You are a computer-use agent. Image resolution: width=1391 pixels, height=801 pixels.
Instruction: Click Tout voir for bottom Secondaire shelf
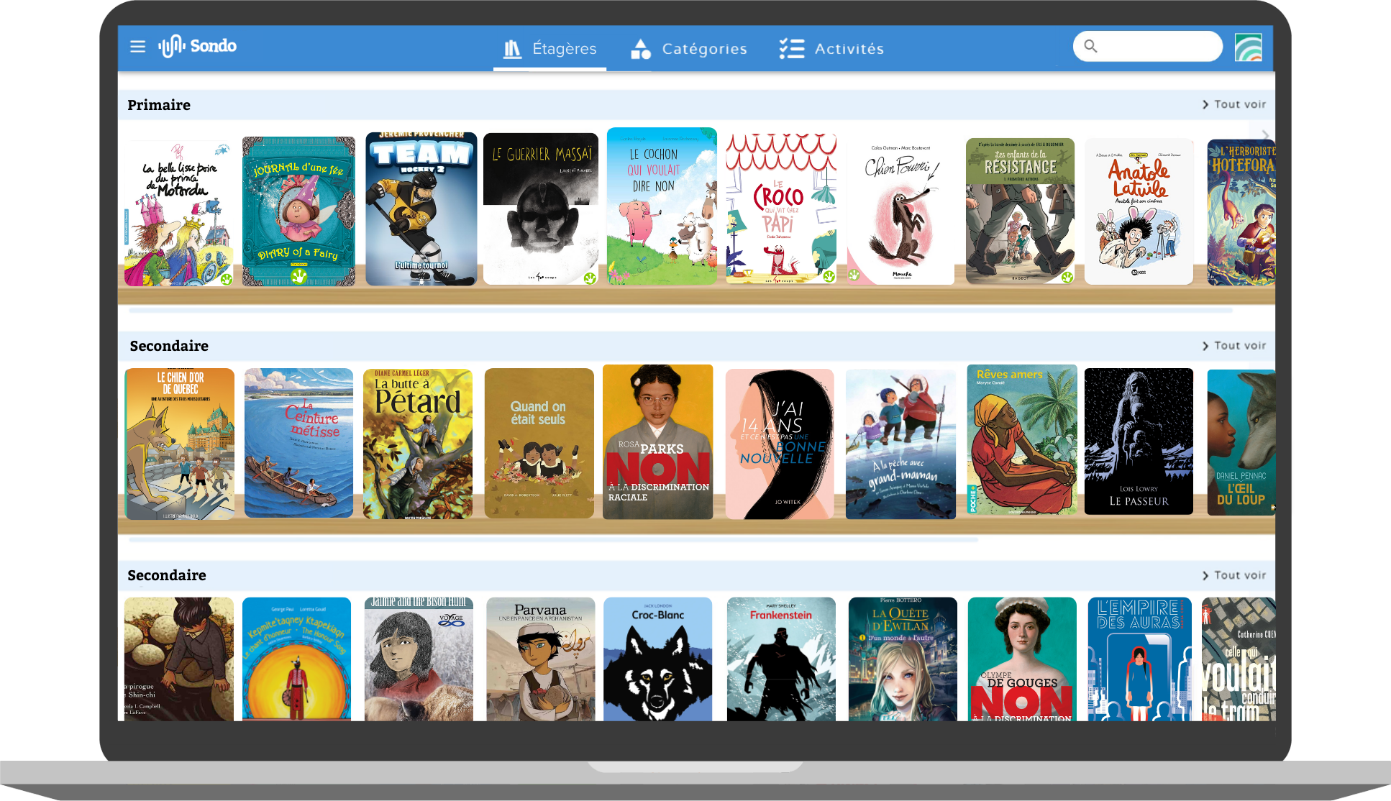tap(1234, 575)
